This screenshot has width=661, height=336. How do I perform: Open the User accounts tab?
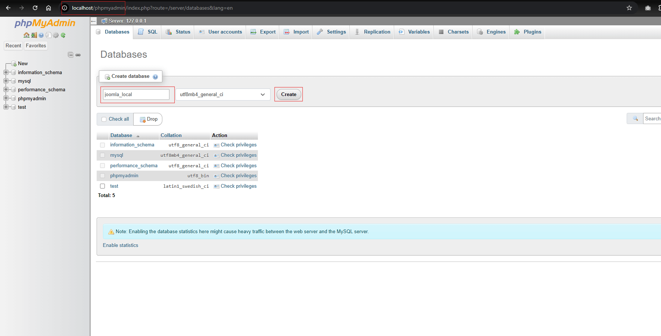pyautogui.click(x=220, y=32)
